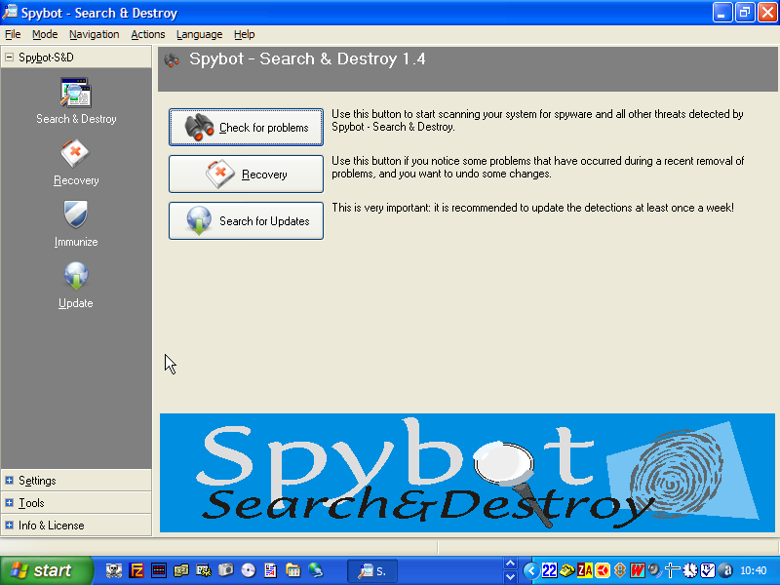Click the red W tray icon
780x585 pixels.
(638, 570)
